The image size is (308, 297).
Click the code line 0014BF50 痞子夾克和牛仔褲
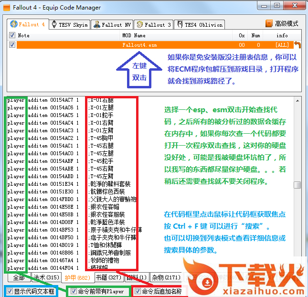(72, 238)
